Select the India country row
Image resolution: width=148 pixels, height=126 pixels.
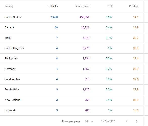[72, 38]
